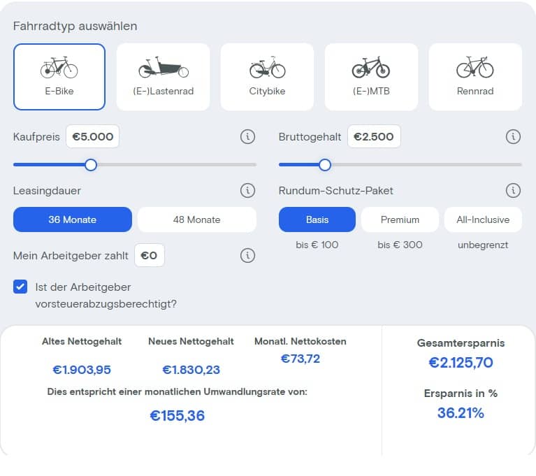
Task: Click the Neues Nettogehalt value €1.830,23
Action: coord(191,370)
